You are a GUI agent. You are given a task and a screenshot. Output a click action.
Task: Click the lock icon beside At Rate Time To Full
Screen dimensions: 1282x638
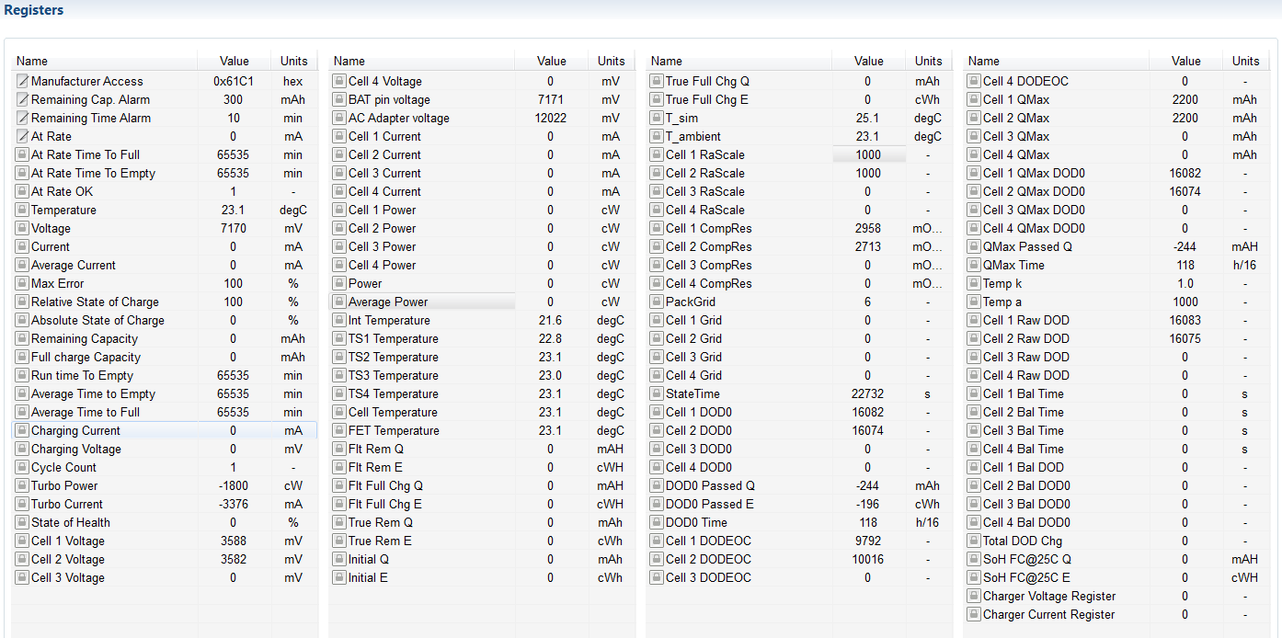23,154
